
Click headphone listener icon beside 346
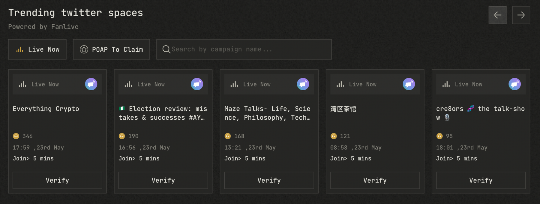click(x=16, y=136)
